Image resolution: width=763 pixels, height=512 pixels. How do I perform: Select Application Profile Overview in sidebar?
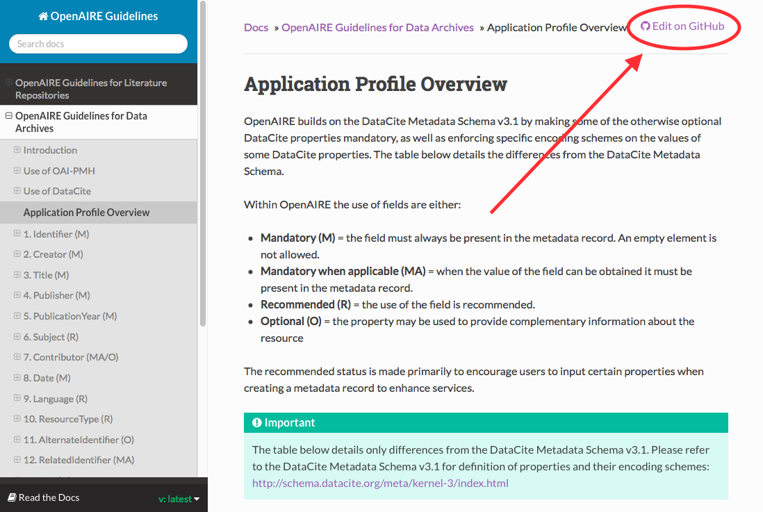click(86, 213)
